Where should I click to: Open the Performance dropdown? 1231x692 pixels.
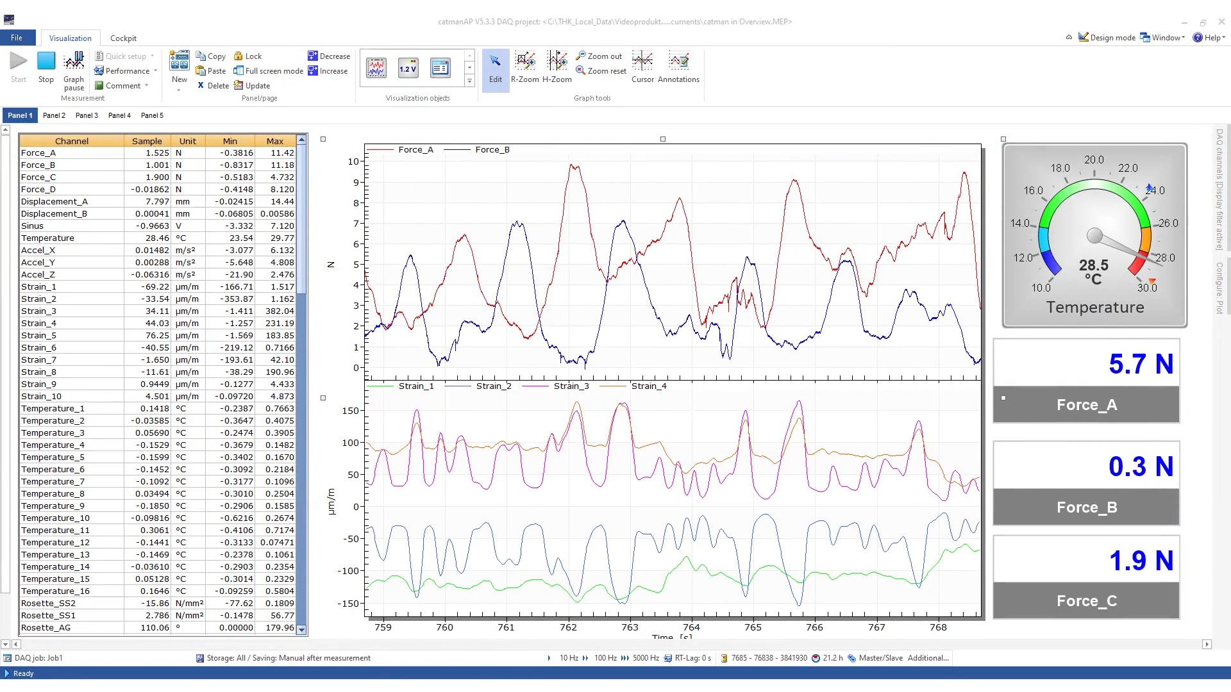pos(126,70)
